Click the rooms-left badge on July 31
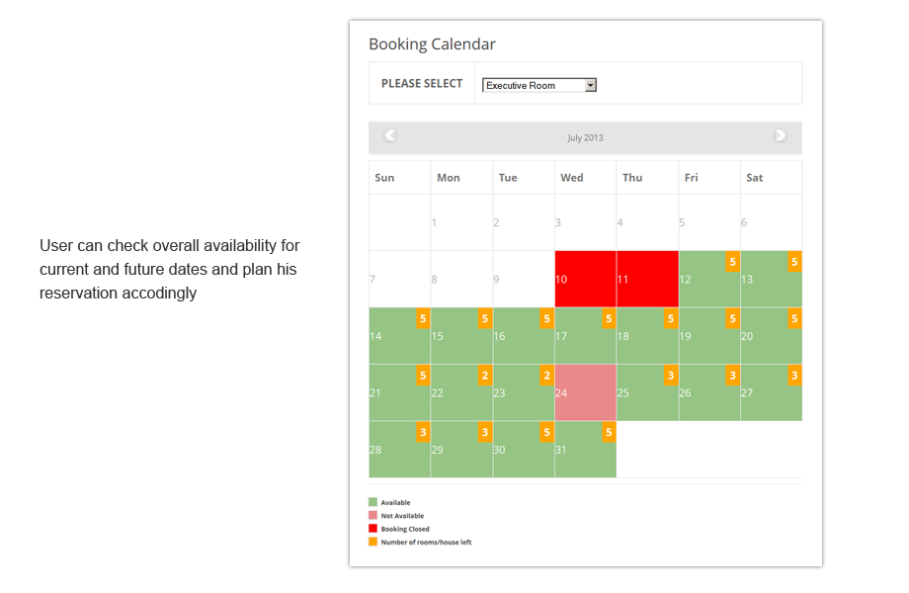 coord(609,433)
